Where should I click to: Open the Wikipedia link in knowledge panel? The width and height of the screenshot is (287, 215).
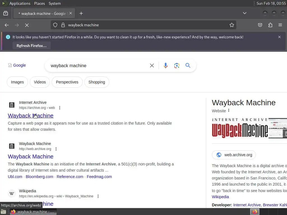[220, 197]
